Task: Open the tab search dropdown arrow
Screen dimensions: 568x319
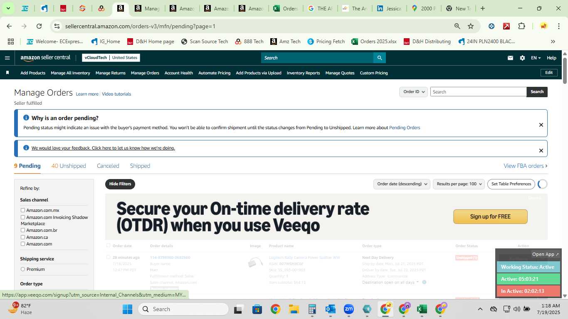Action: (8, 8)
